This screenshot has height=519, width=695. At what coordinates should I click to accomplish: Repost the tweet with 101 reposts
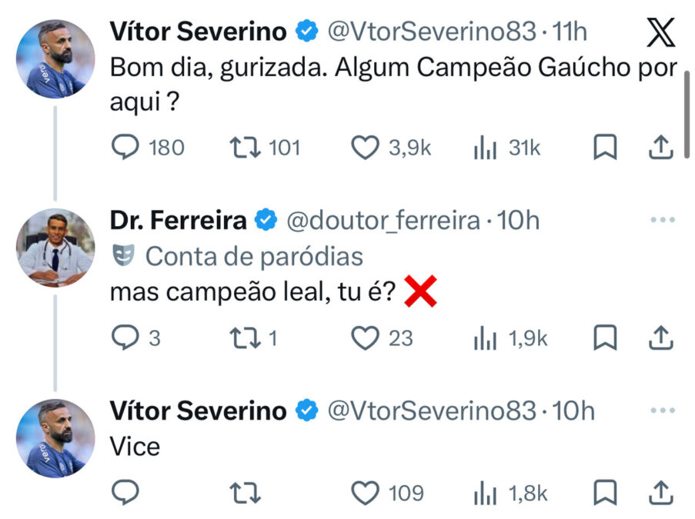[x=244, y=148]
